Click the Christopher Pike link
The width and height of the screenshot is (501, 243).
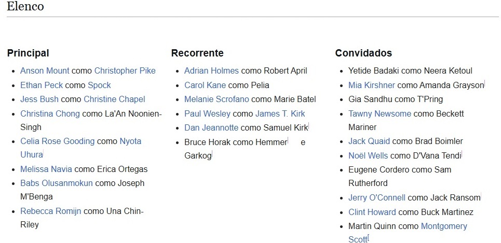coord(125,71)
